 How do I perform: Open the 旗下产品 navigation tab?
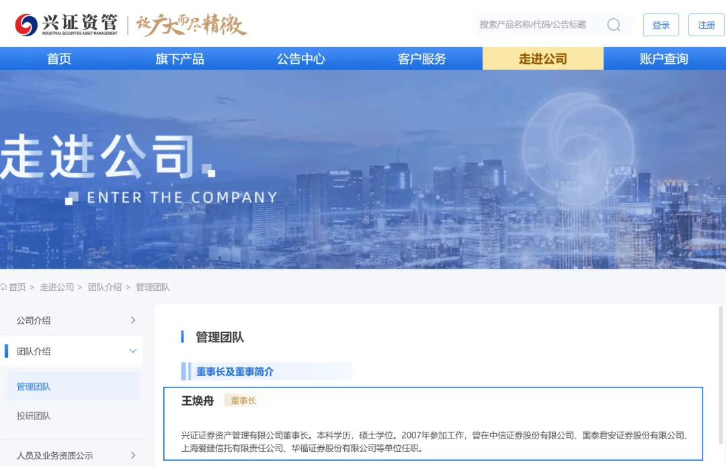click(180, 58)
